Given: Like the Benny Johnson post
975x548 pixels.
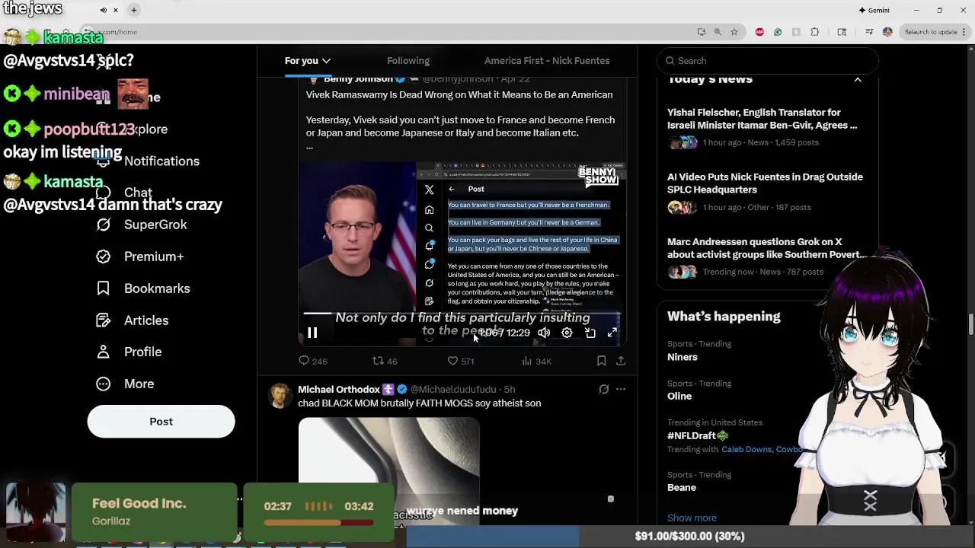Looking at the screenshot, I should (x=460, y=362).
